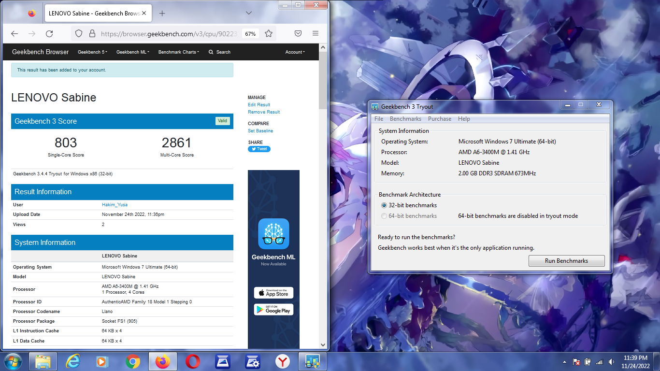Expand the Geekbench 5 dropdown

tap(92, 52)
